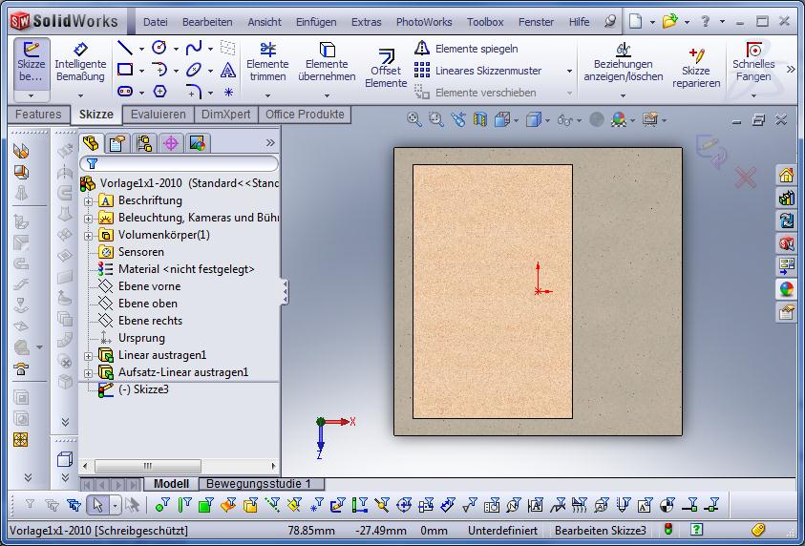This screenshot has height=546, width=805.
Task: Select the Intelligente Bemaßung tool
Action: [80, 63]
